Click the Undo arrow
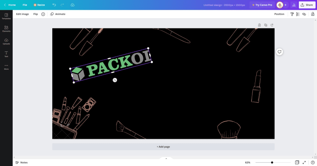The width and height of the screenshot is (317, 166). coord(54,5)
